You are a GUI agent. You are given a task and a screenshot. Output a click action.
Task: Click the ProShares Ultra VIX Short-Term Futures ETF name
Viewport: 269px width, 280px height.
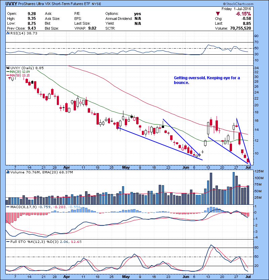54,4
